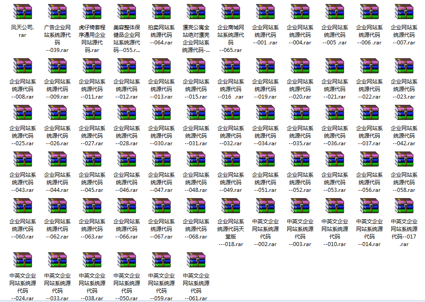The image size is (425, 302).
Task: Select the 凤天公司.rar archive icon
Action: click(23, 12)
